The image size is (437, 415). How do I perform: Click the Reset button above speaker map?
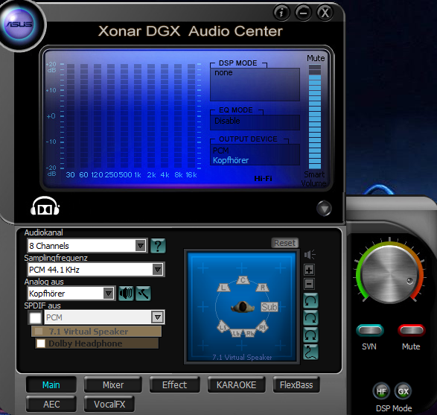pos(284,243)
